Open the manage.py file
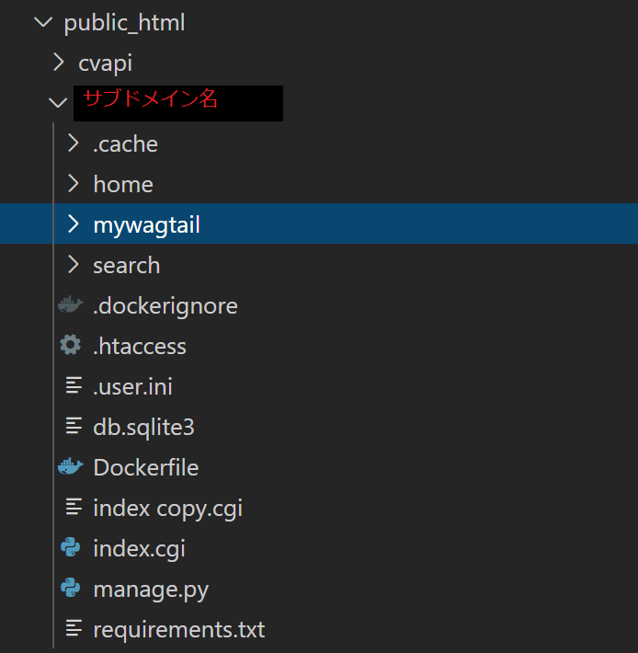Image resolution: width=638 pixels, height=653 pixels. (x=151, y=589)
